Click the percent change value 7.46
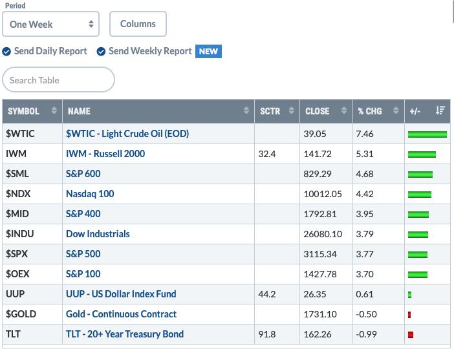The width and height of the screenshot is (454, 351). (x=365, y=134)
